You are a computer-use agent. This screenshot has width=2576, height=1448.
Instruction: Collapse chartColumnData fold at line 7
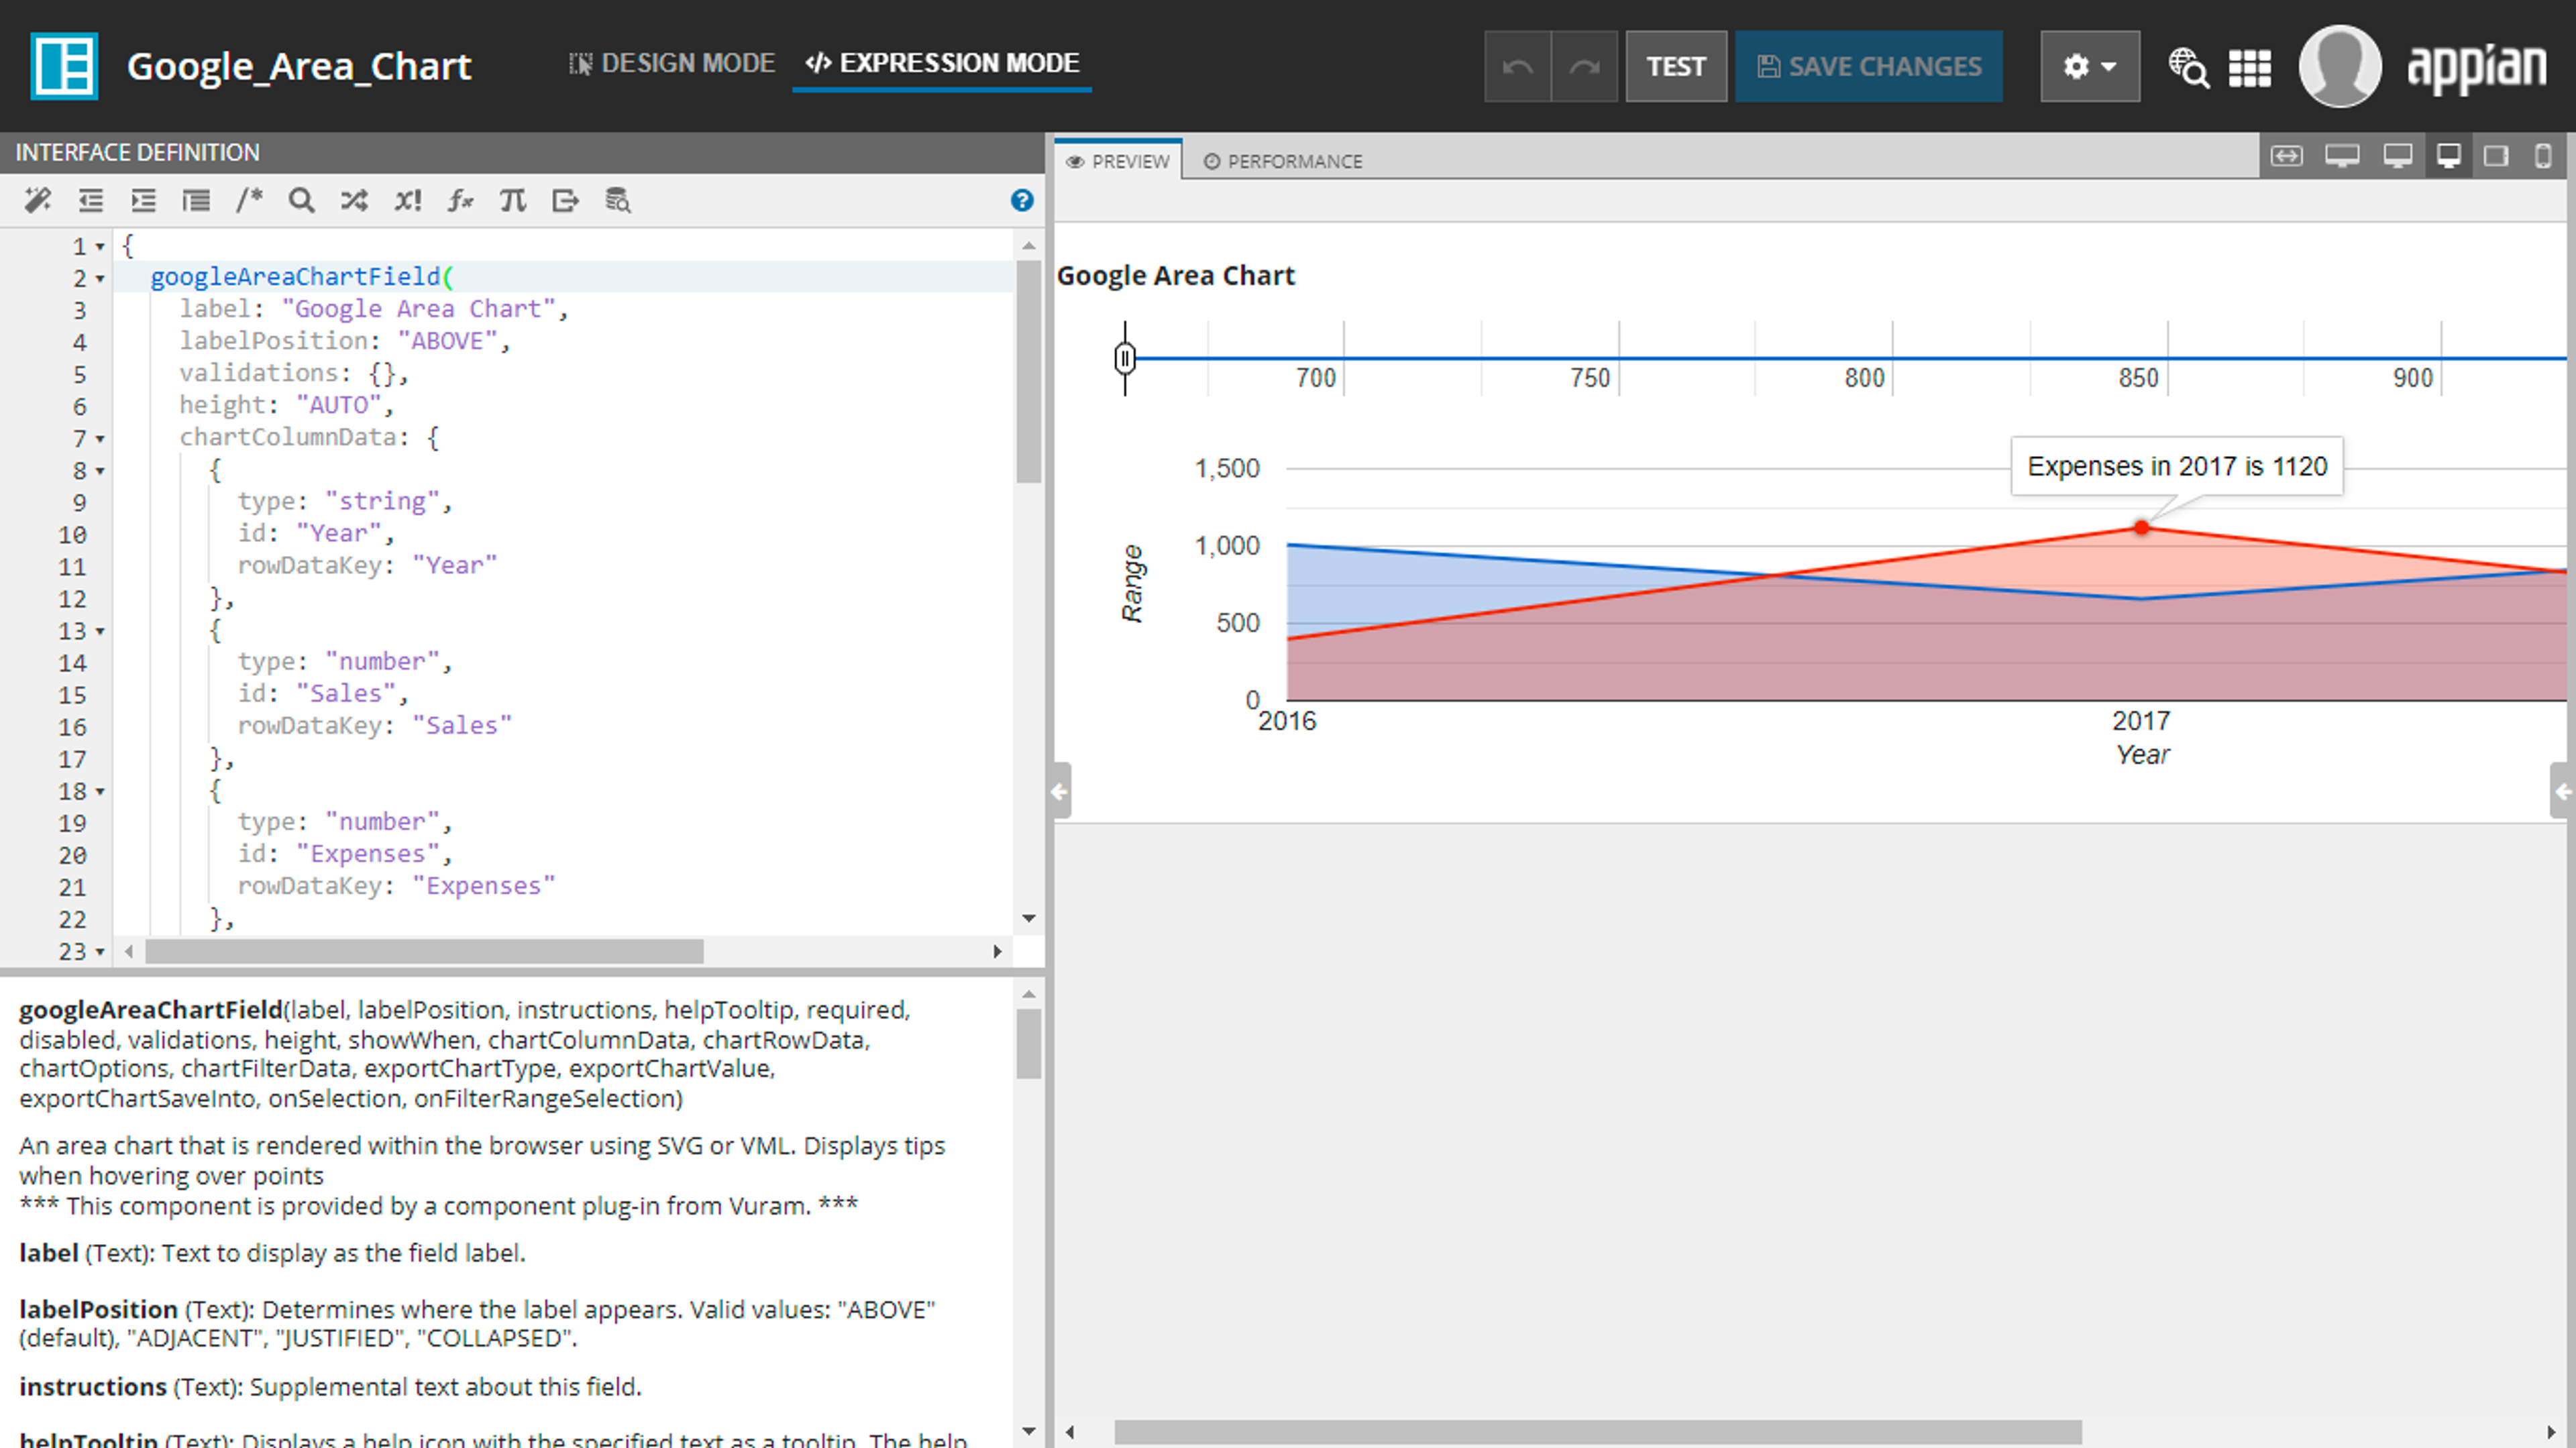(x=100, y=439)
